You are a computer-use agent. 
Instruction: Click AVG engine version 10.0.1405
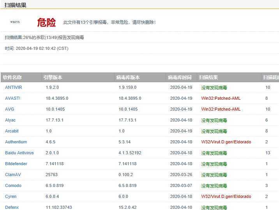click(x=55, y=109)
